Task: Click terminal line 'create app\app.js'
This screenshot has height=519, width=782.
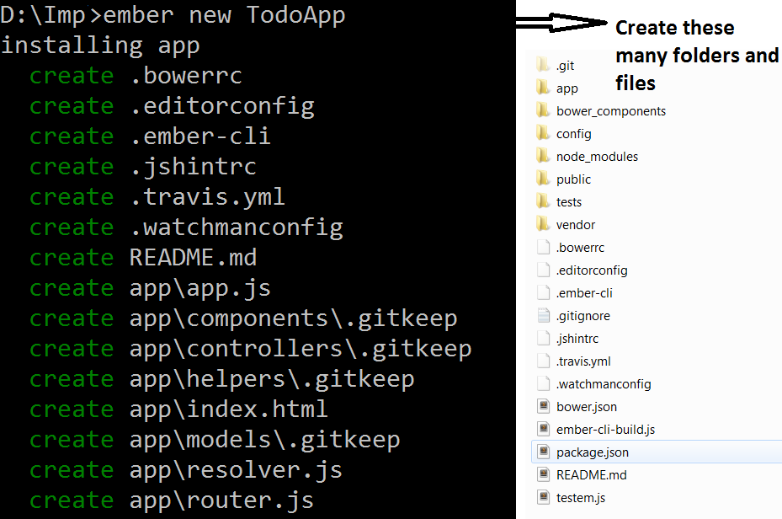Action: 150,288
